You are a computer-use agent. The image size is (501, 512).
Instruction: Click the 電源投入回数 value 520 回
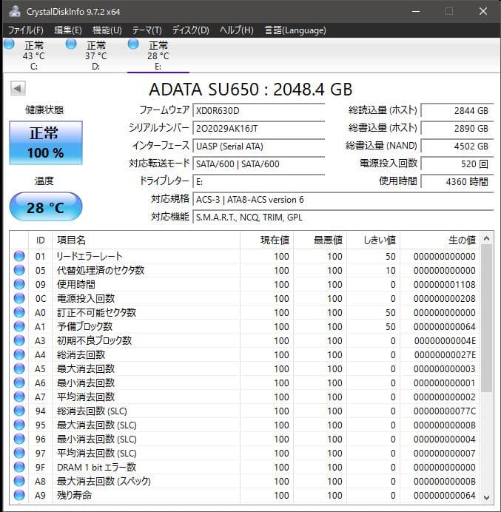[457, 164]
